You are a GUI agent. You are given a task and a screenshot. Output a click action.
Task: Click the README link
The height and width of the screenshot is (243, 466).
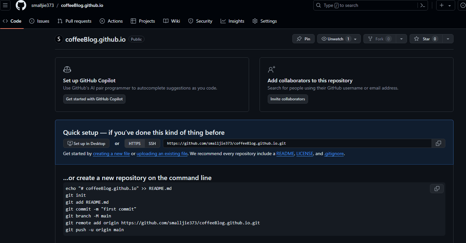pos(285,153)
